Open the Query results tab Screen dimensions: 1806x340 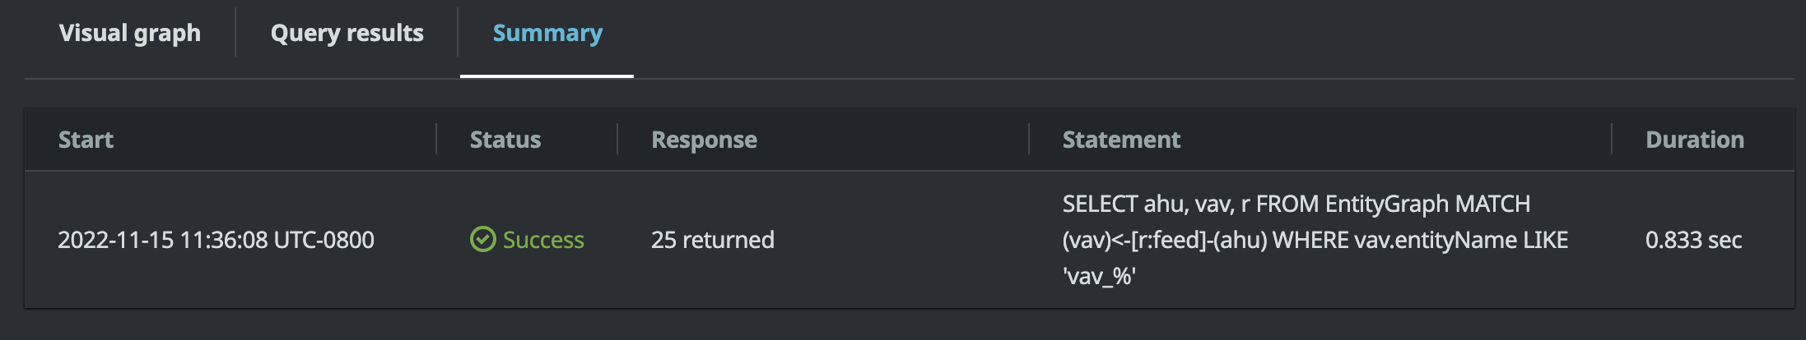(347, 33)
